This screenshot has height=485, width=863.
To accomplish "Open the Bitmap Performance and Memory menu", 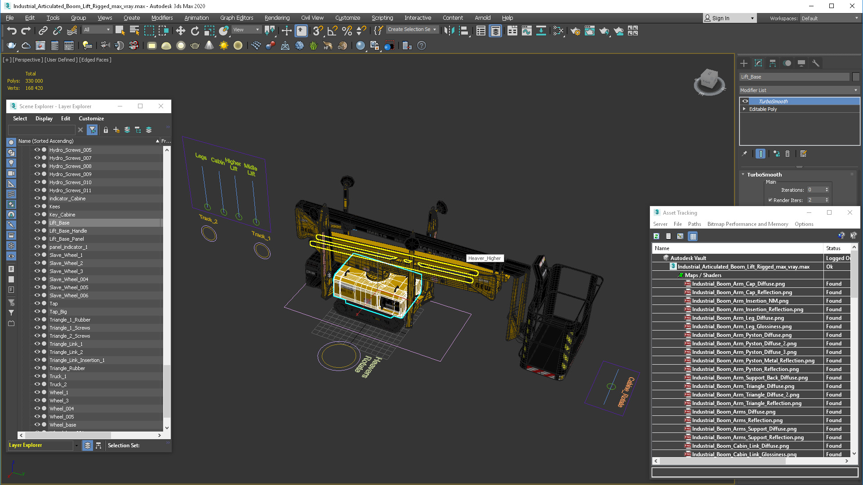I will (747, 224).
